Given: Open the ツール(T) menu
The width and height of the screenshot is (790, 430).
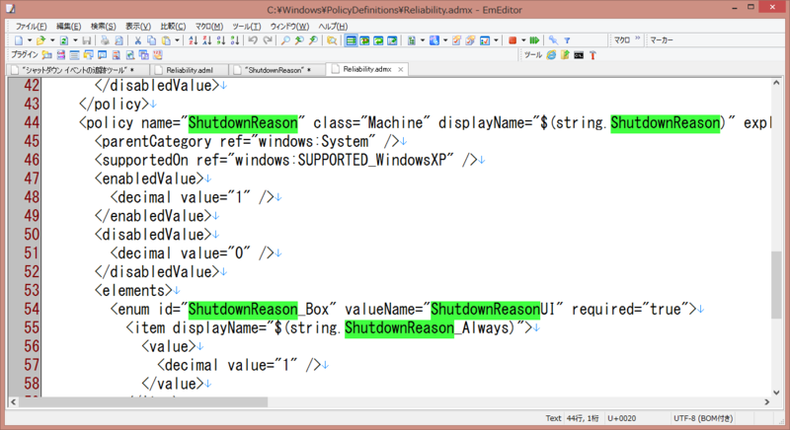Looking at the screenshot, I should 246,27.
